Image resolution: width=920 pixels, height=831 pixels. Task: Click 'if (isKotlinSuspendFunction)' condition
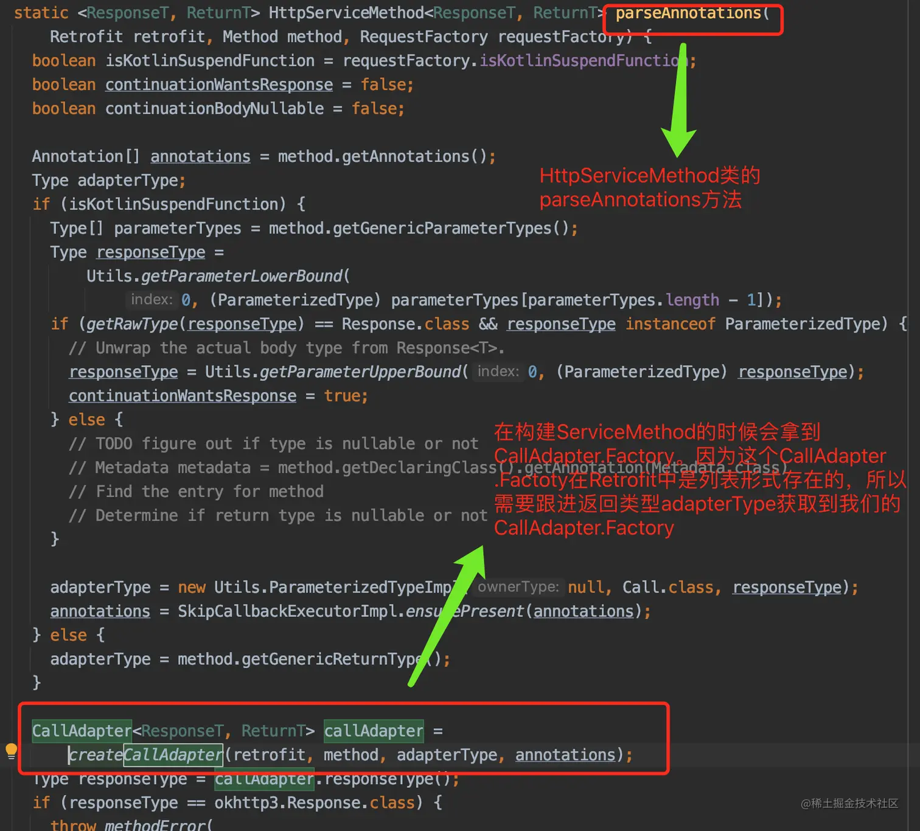point(159,204)
